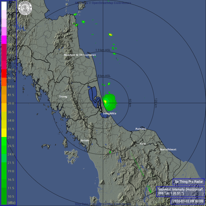
Task: Open the Moment: Intensity (Horizontal) info box
Action: 181,189
